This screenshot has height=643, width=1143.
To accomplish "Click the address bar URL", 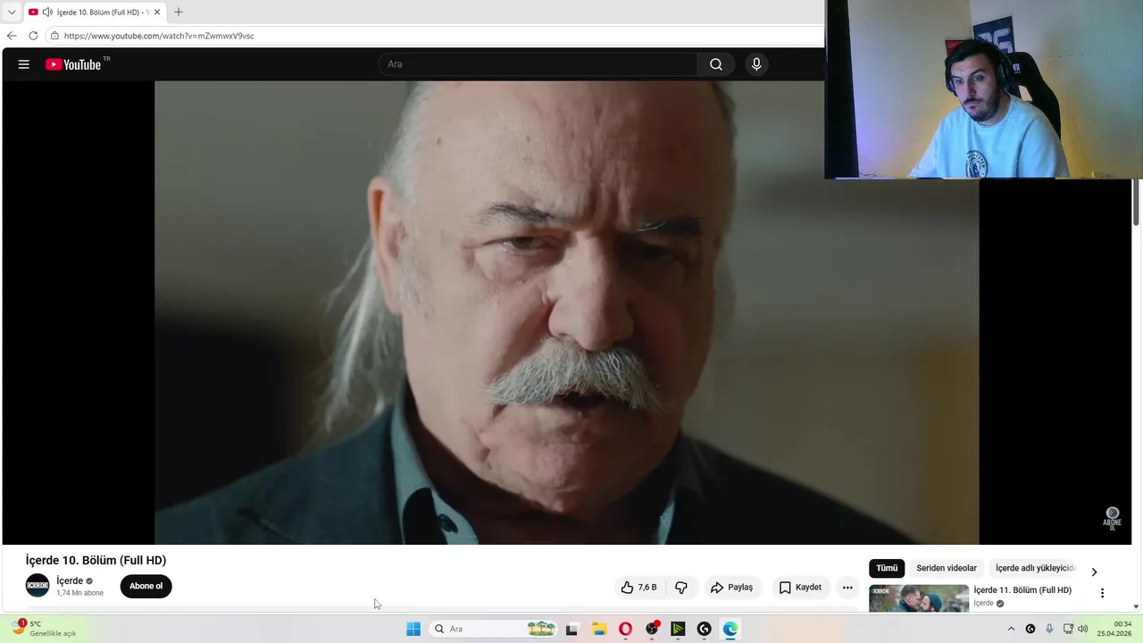I will click(x=159, y=36).
